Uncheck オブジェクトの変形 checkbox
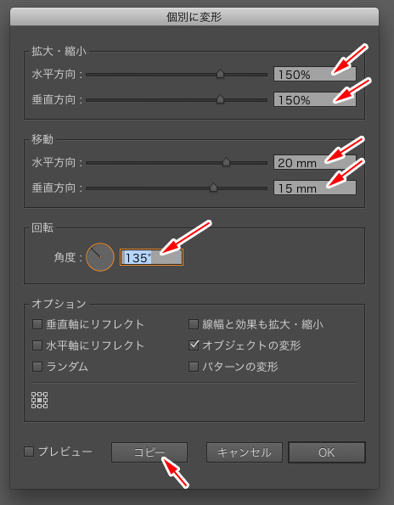This screenshot has height=505, width=394. pos(194,345)
